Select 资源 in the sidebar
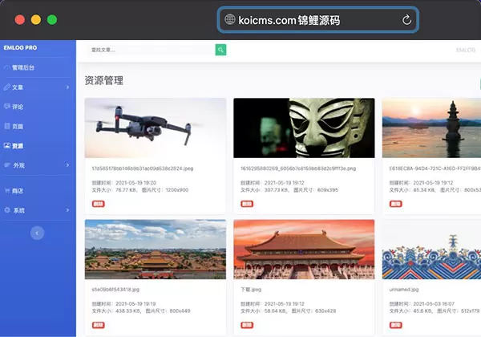This screenshot has width=481, height=337. coord(18,146)
